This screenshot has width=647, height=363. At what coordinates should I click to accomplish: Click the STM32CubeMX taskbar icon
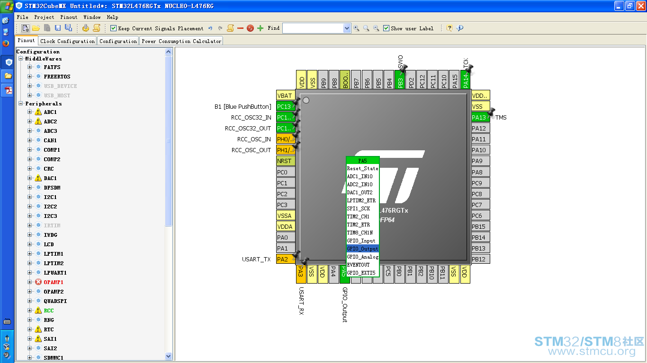click(x=8, y=62)
